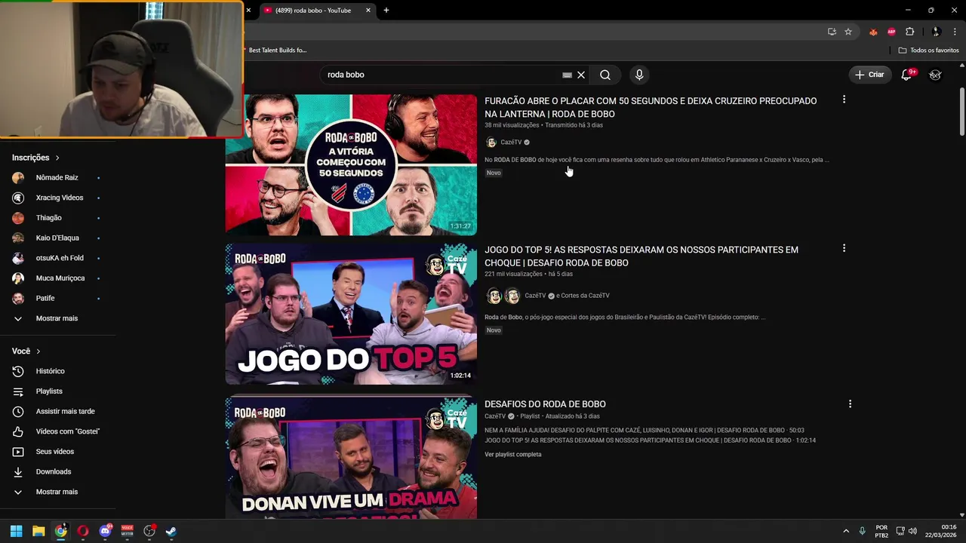This screenshot has width=966, height=543.
Task: Open Thiagão subscription
Action: [48, 218]
